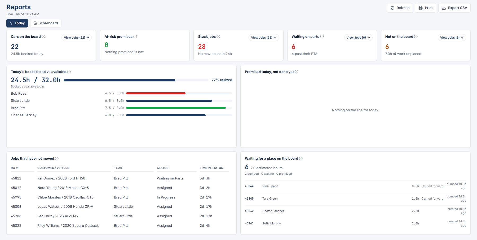The image size is (477, 240).
Task: Select RO number 45812
Action: point(16,188)
